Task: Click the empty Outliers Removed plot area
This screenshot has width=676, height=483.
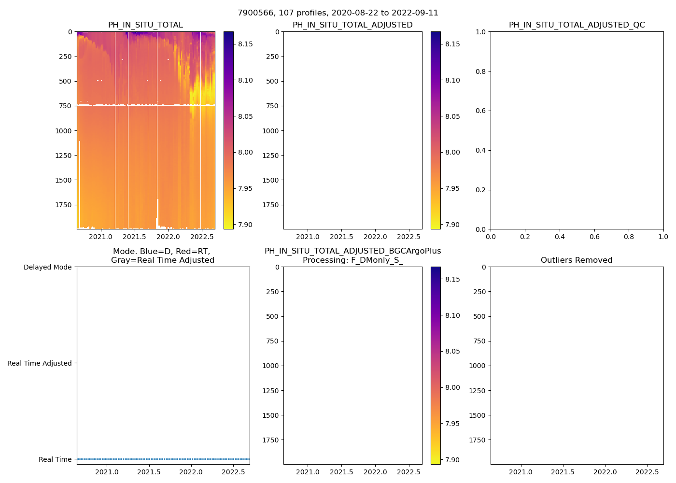Action: tap(577, 366)
